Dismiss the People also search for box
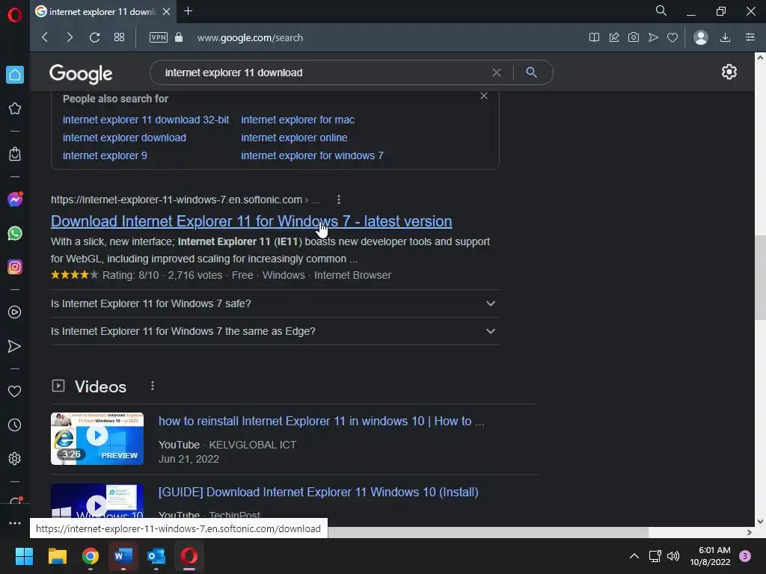Image resolution: width=766 pixels, height=574 pixels. pyautogui.click(x=484, y=96)
